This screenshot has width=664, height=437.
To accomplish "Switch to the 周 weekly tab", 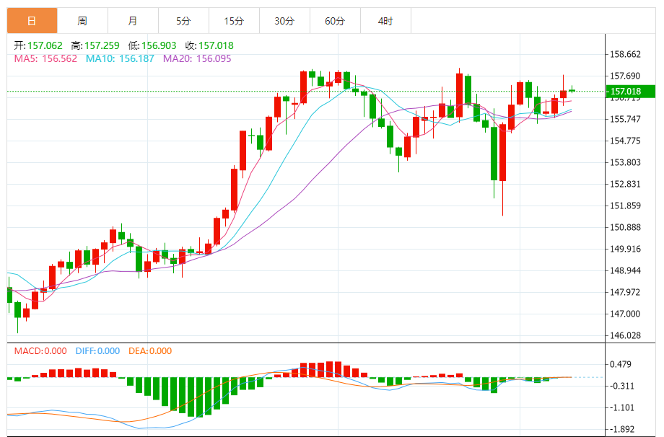I will pos(82,21).
